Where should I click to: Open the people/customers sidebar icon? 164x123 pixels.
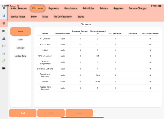pyautogui.click(x=4, y=39)
